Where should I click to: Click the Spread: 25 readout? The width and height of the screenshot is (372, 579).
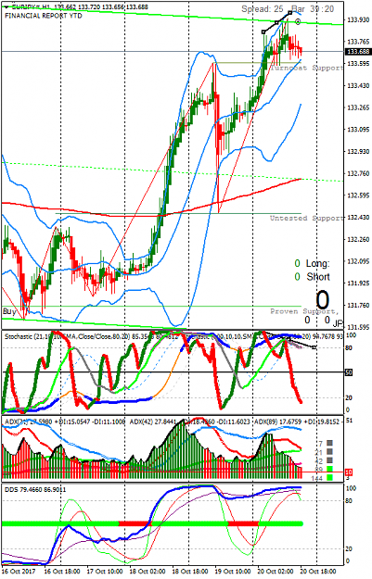click(263, 9)
